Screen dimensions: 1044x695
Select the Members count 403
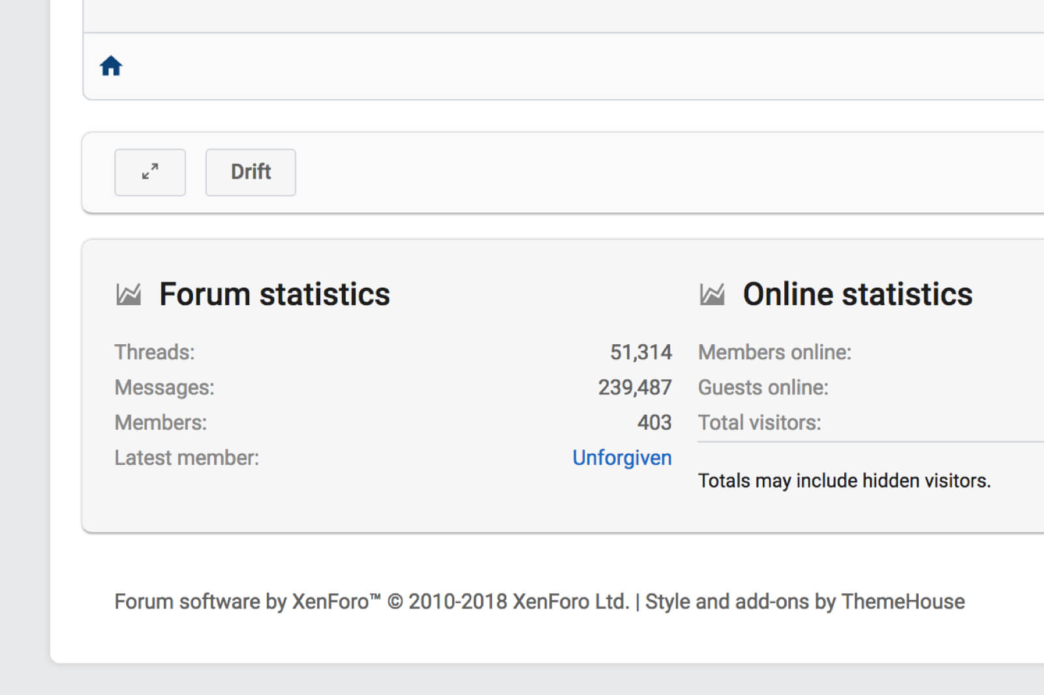pyautogui.click(x=654, y=422)
